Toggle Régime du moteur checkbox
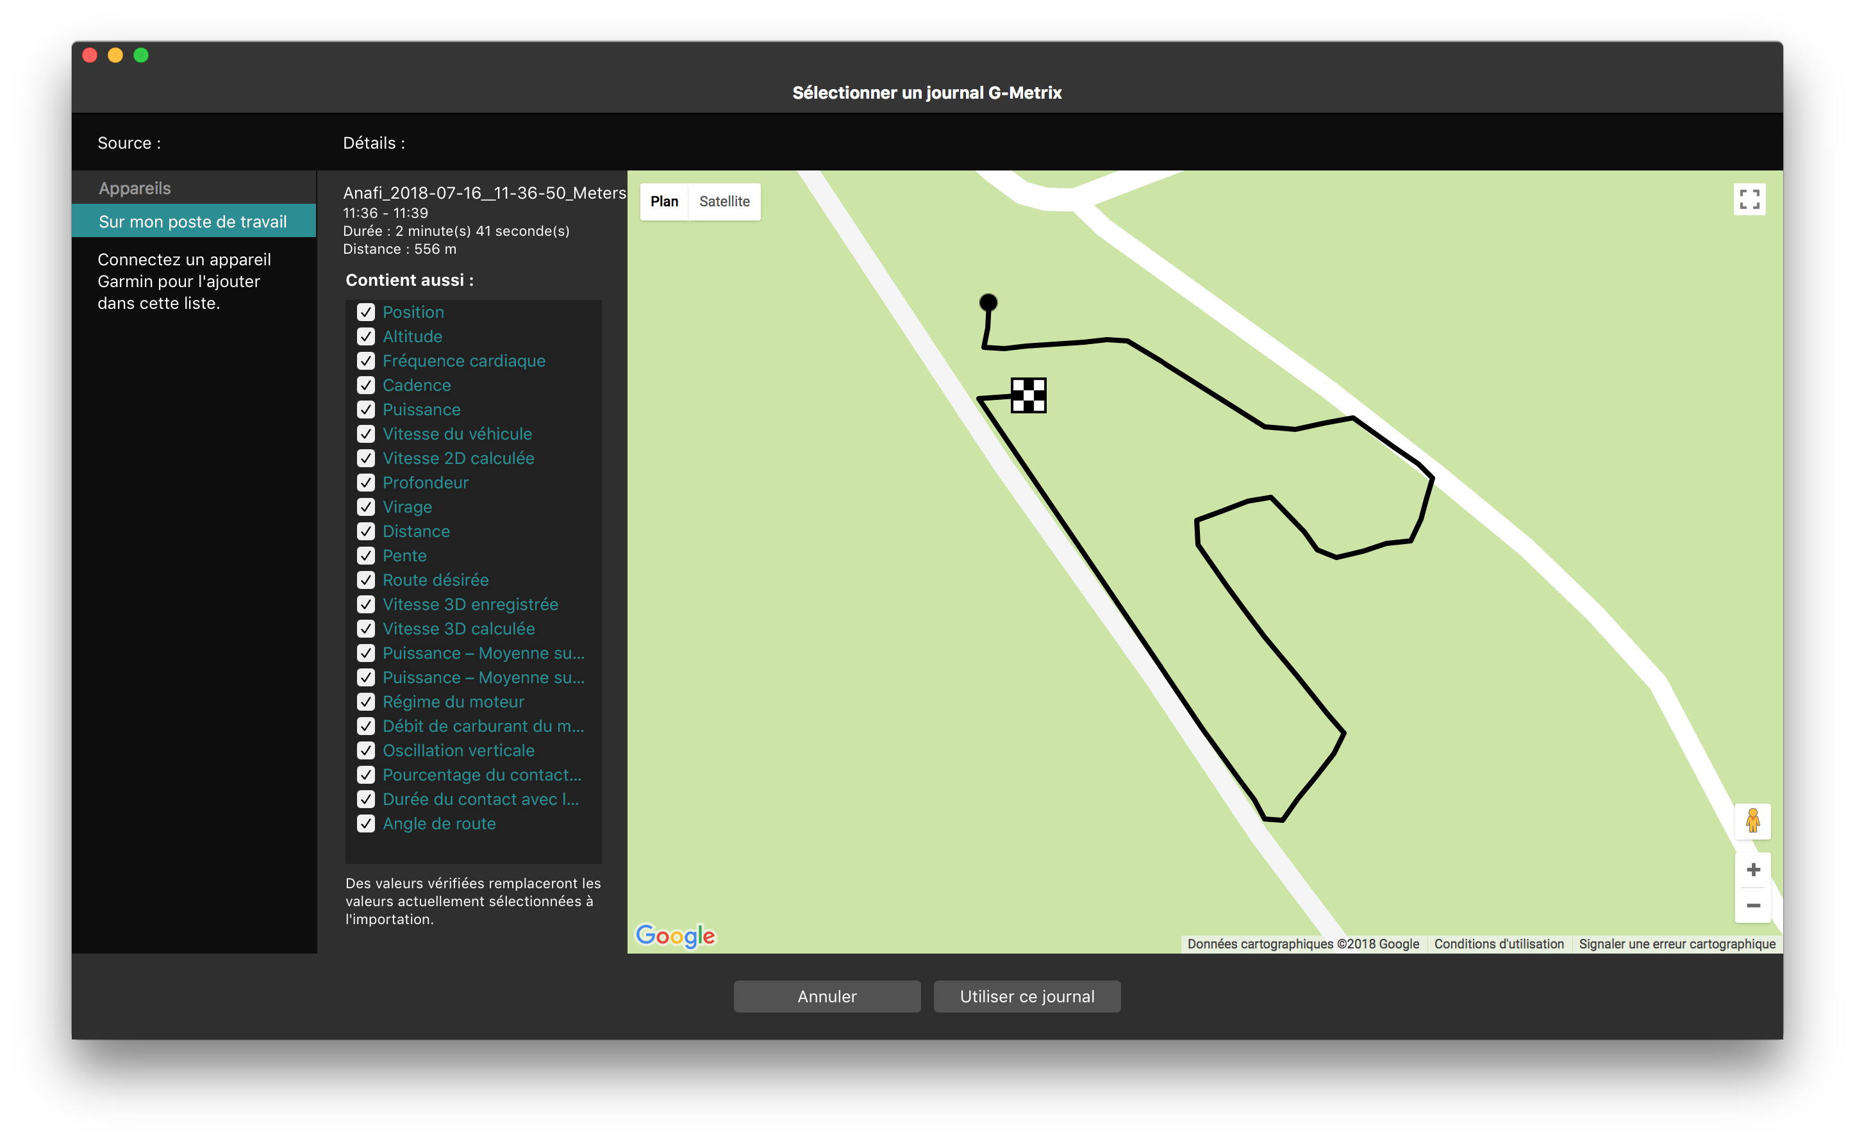 point(365,702)
